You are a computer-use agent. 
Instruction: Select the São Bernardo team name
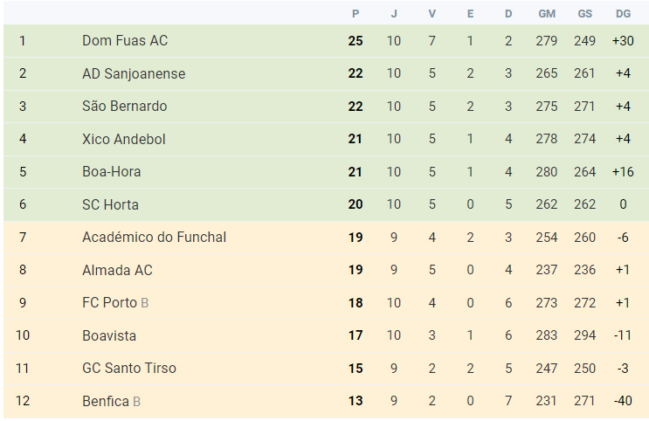click(124, 107)
